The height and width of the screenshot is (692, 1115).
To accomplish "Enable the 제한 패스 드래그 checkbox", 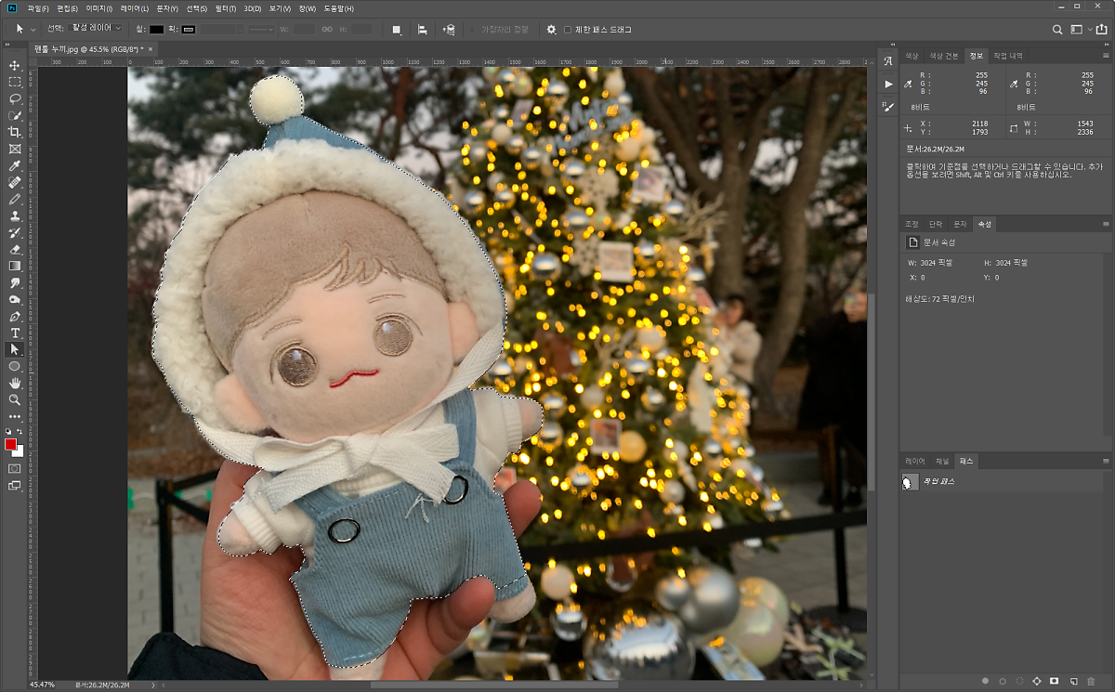I will click(568, 30).
